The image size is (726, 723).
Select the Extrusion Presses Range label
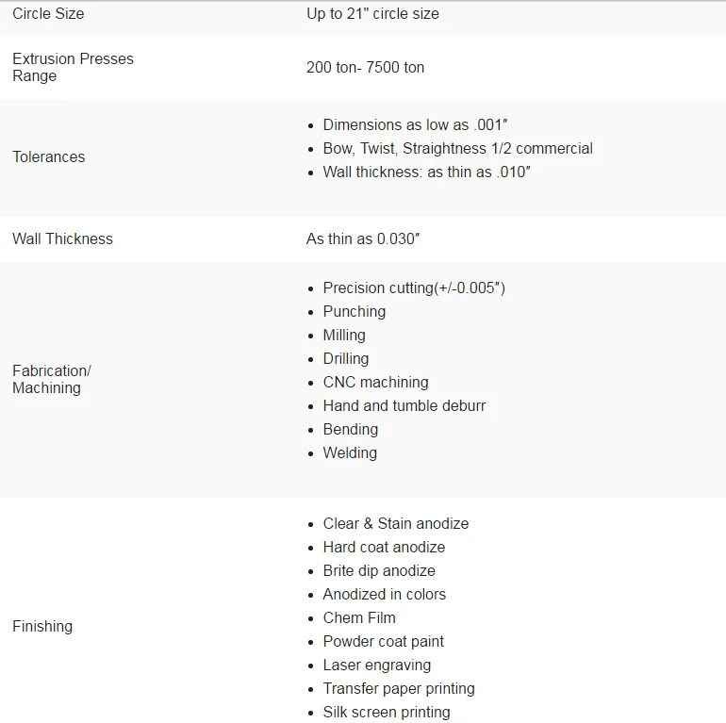[x=73, y=67]
